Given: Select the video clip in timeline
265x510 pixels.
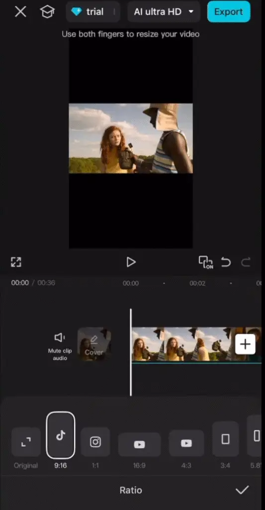Looking at the screenshot, I should pos(196,345).
